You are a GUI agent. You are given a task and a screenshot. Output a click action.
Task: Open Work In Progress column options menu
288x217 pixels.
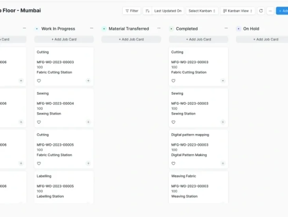click(x=92, y=28)
